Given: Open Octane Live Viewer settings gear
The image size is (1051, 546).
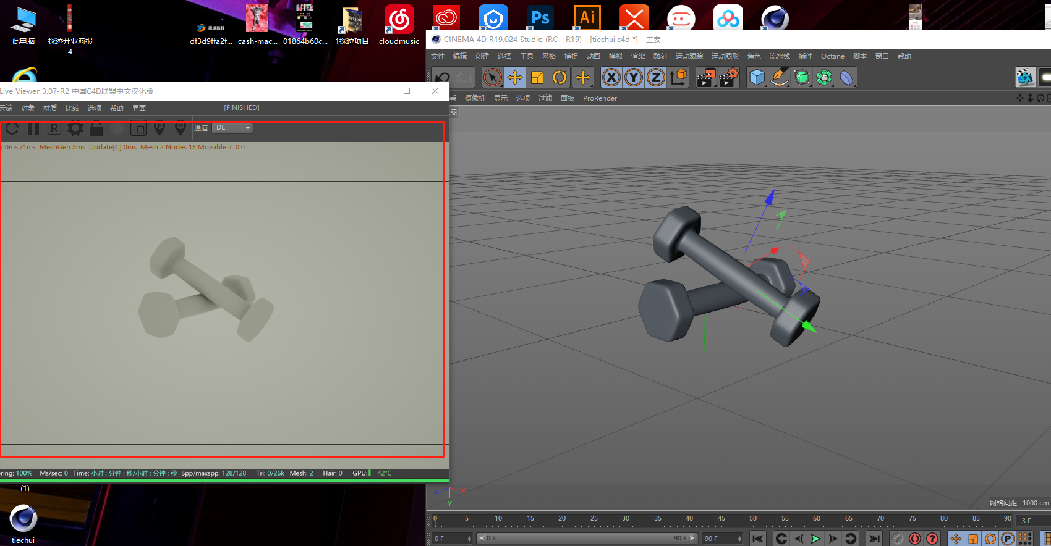Looking at the screenshot, I should 75,128.
